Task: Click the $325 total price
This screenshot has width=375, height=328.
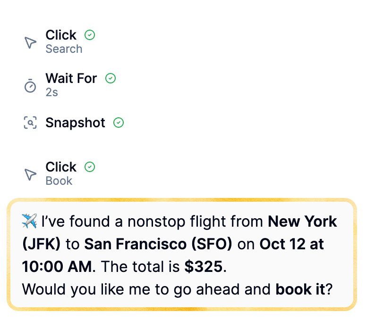Action: pyautogui.click(x=203, y=267)
